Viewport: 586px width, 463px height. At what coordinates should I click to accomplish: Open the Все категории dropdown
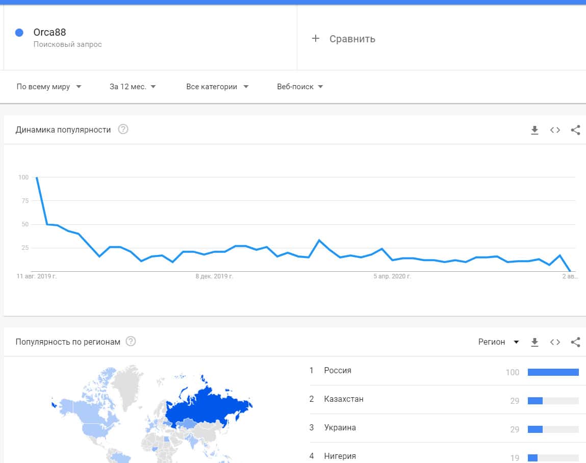point(217,87)
